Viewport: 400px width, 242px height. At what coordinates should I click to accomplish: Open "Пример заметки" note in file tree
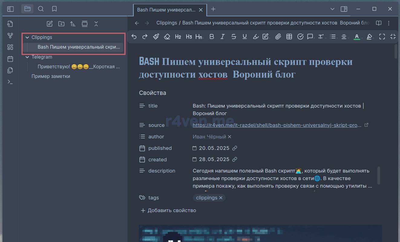click(51, 76)
